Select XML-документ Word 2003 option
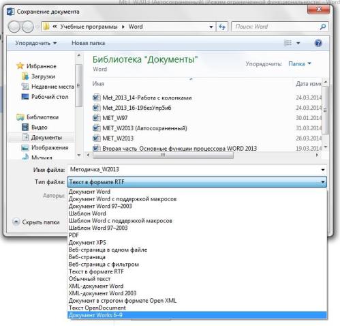 tap(197, 293)
